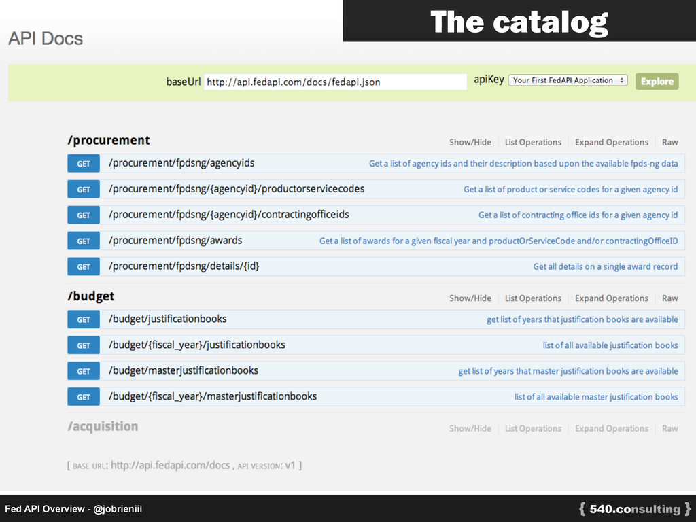
Task: Click GET badge for productorservicecodes endpoint
Action: 84,189
